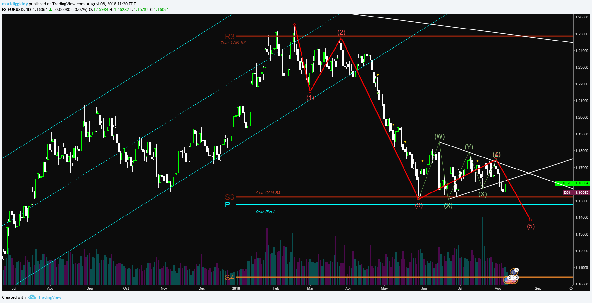Click the green (W) wave label
This screenshot has height=303, width=592.
439,136
